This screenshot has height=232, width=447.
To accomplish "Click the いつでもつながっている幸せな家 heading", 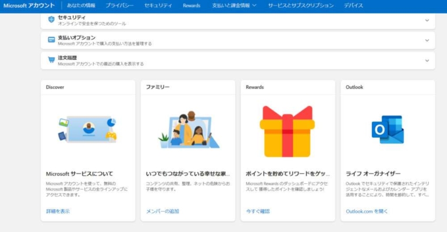I will pos(188,174).
